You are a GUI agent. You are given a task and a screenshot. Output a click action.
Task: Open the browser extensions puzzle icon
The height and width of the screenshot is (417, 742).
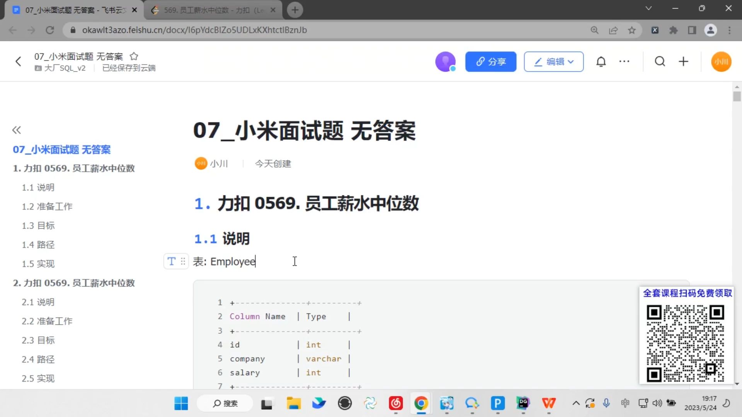(x=674, y=30)
